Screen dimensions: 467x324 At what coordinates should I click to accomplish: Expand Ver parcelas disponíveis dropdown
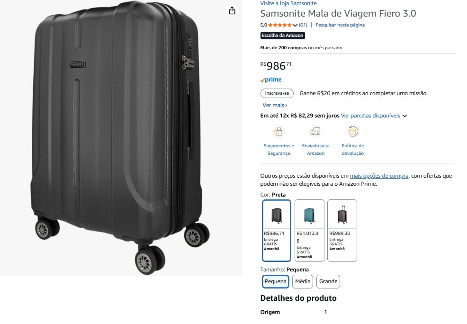click(405, 116)
